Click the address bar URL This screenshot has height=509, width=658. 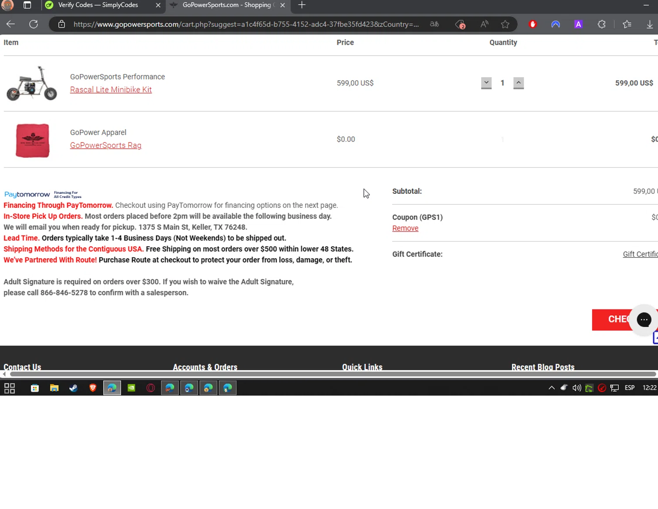pyautogui.click(x=246, y=24)
